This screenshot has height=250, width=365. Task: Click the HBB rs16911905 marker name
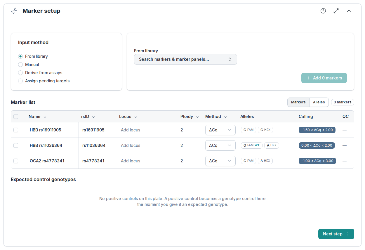tap(46, 130)
